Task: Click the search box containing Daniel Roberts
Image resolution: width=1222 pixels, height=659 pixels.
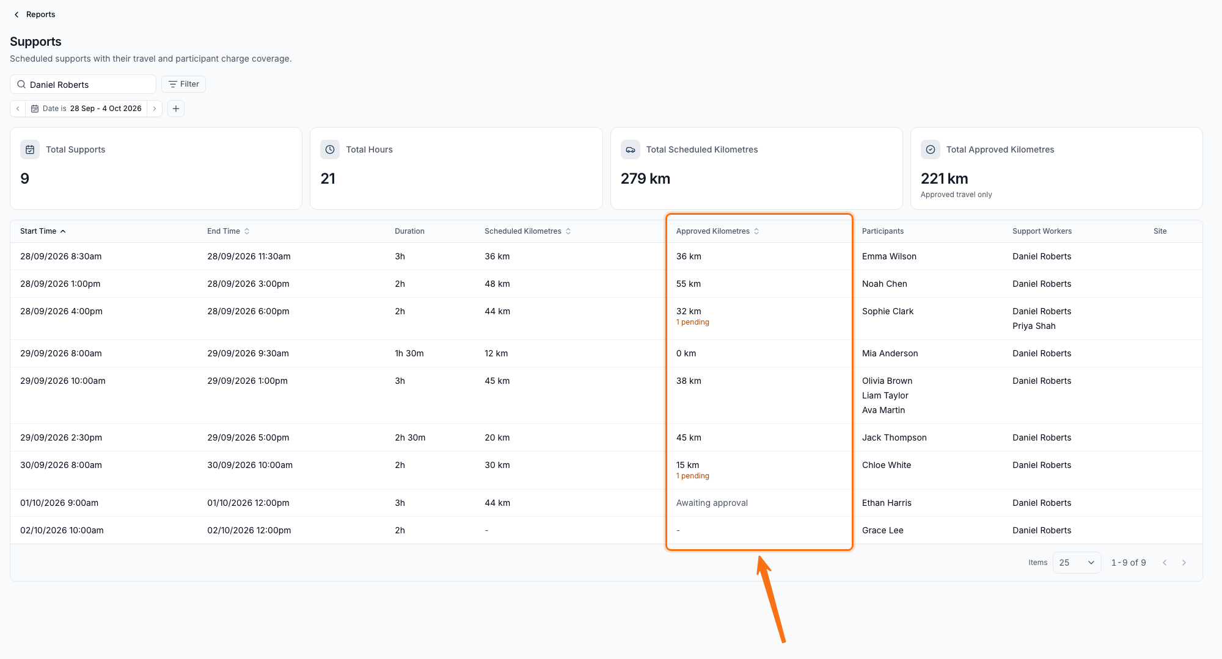Action: click(83, 84)
